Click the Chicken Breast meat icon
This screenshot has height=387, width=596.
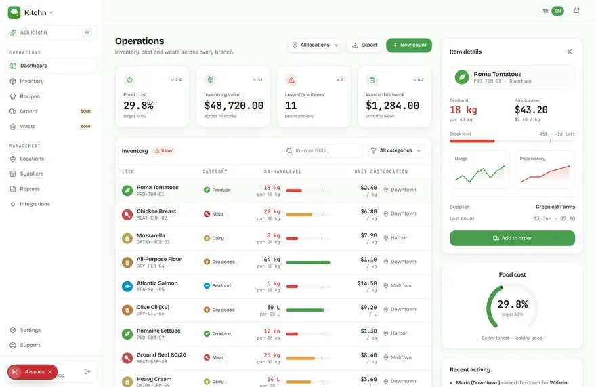point(127,214)
